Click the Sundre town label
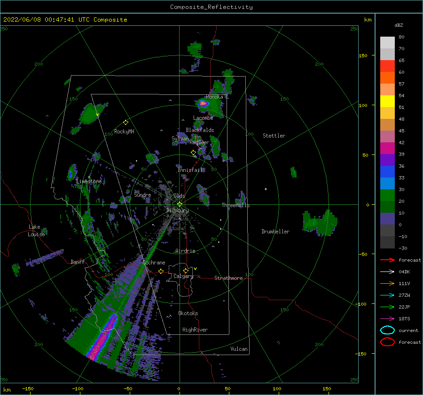Screen dimensions: 423x395 (142, 194)
